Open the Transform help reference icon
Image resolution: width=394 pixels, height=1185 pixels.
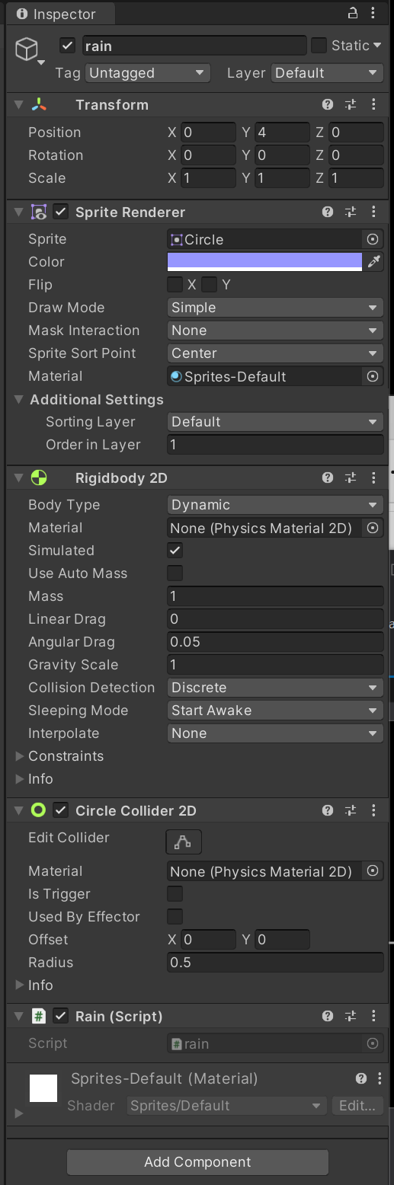coord(328,105)
